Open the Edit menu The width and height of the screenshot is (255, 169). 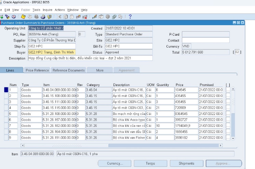[x=7, y=10]
